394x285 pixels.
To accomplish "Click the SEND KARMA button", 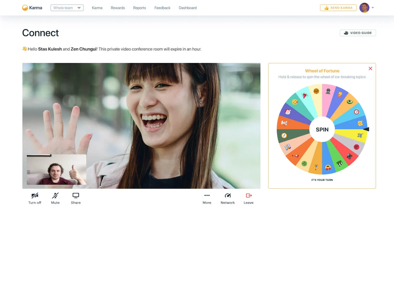I will pyautogui.click(x=338, y=7).
